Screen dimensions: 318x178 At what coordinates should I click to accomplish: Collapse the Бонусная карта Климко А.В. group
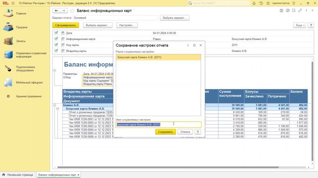pos(58,109)
